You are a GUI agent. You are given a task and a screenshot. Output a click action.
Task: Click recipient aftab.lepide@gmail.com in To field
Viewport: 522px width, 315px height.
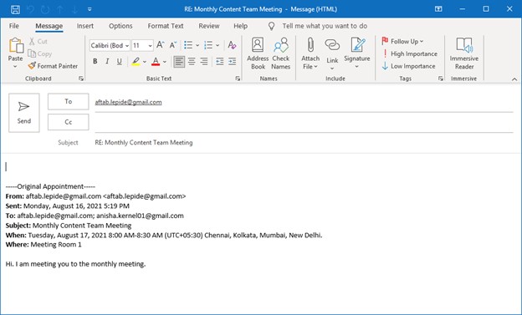point(129,102)
